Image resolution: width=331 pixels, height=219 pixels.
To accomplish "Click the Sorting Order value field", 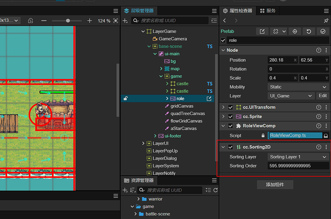I will 298,166.
